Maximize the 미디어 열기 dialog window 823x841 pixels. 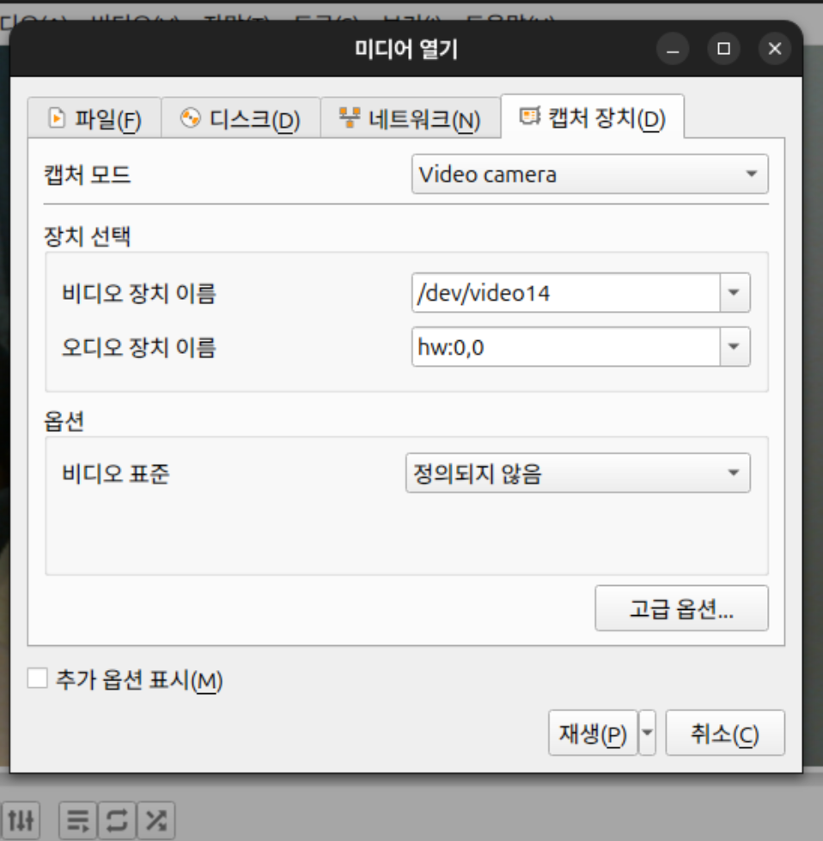723,49
